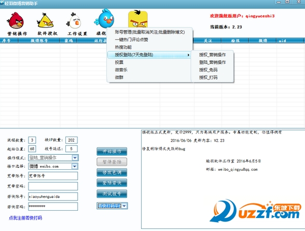Select 授权_免码 submenu option
305x231 pixels.
213,70
